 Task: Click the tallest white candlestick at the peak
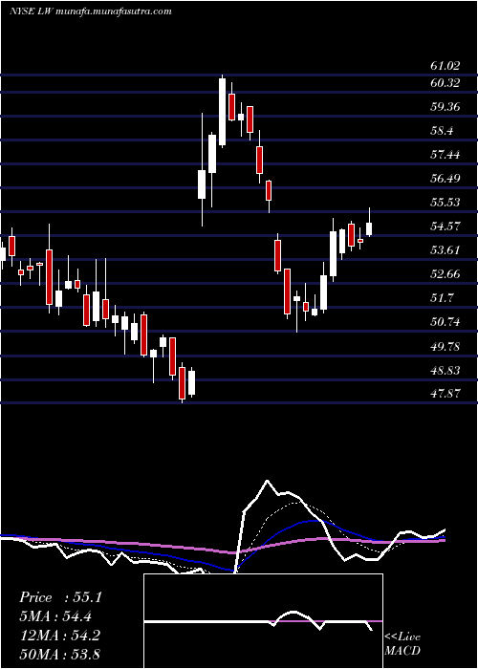coord(222,112)
